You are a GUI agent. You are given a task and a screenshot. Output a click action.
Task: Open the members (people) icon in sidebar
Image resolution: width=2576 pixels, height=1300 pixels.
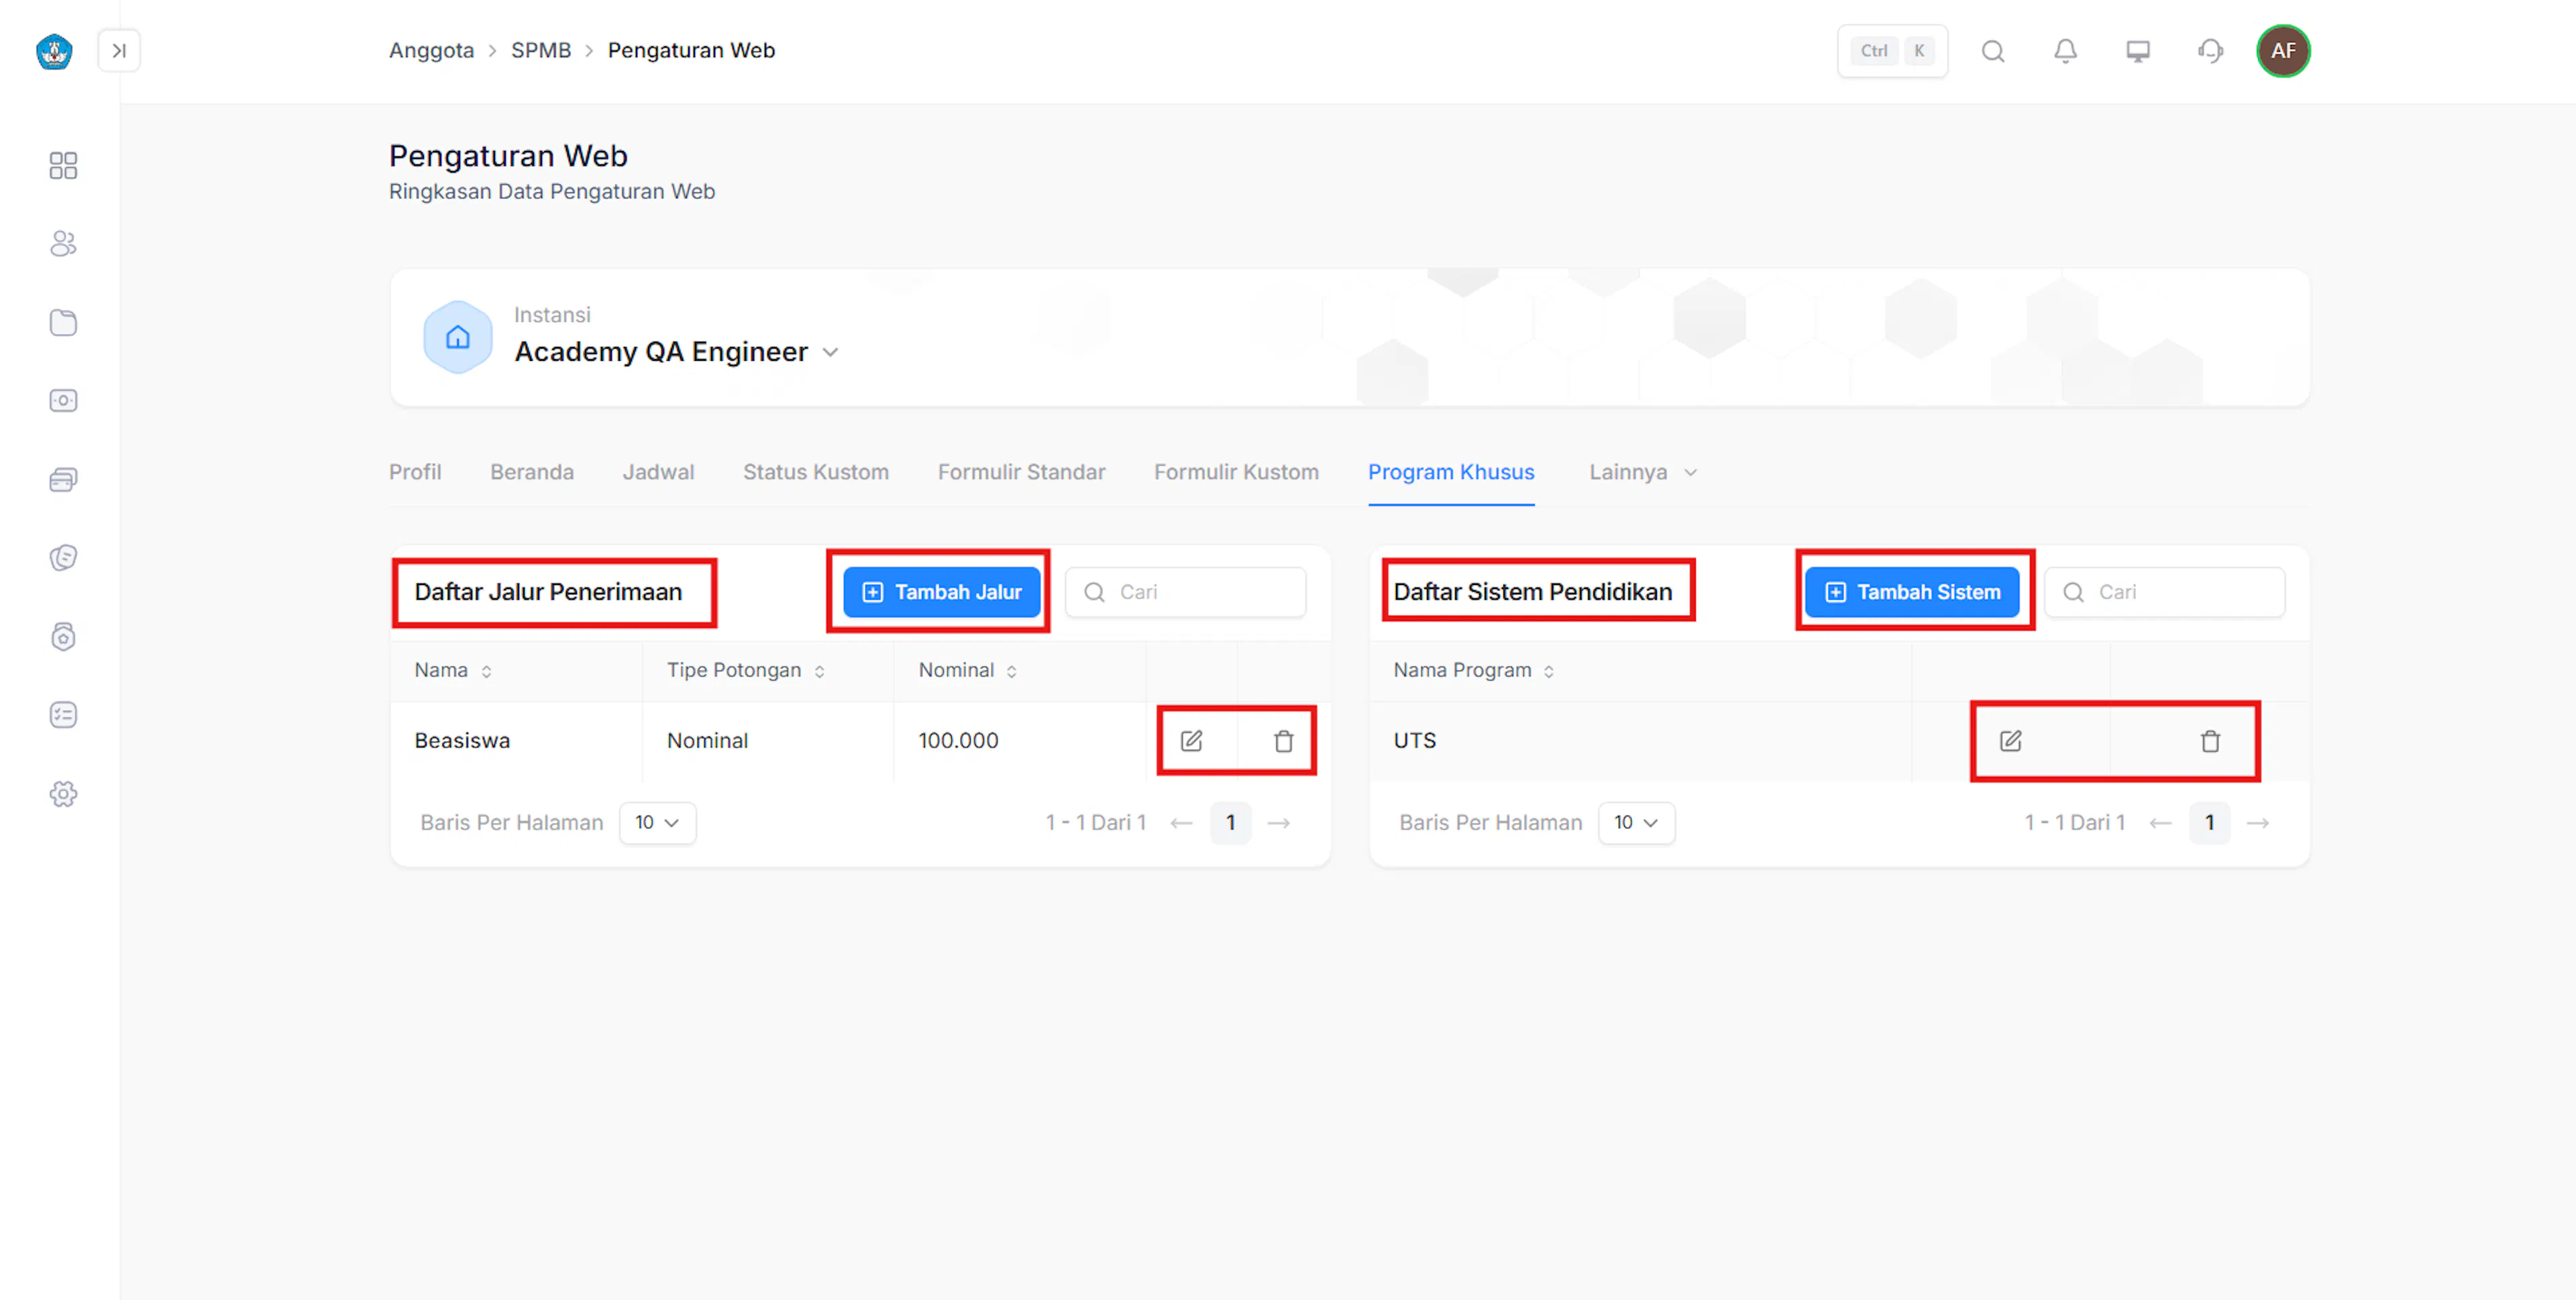pyautogui.click(x=63, y=243)
